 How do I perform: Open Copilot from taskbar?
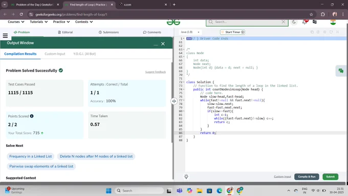pyautogui.click(x=189, y=191)
